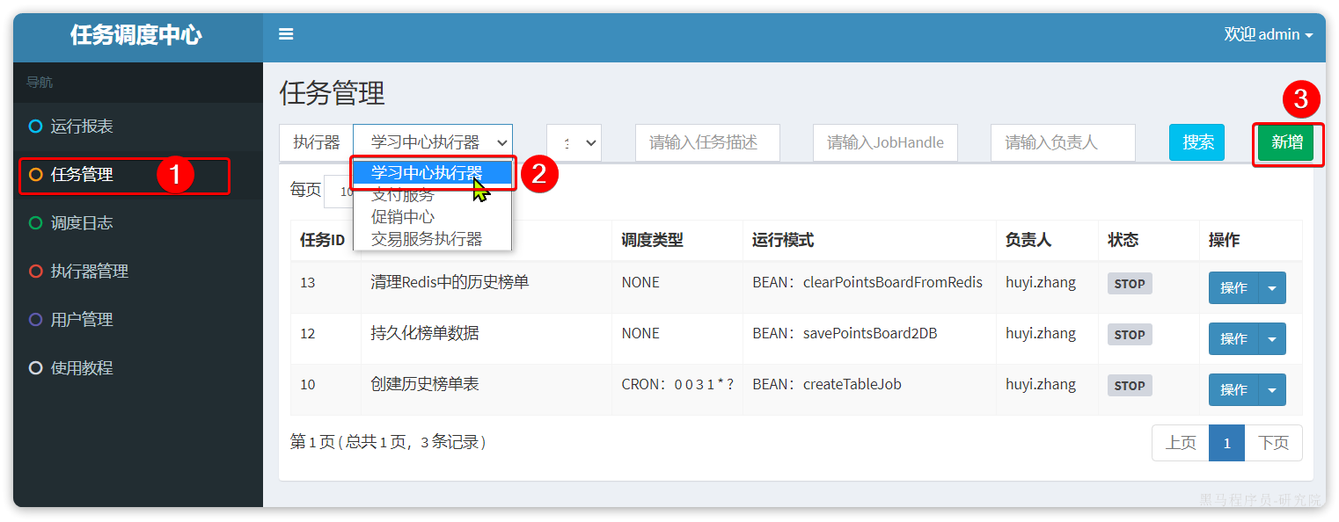Sort by the 任务ID column header

pyautogui.click(x=322, y=240)
